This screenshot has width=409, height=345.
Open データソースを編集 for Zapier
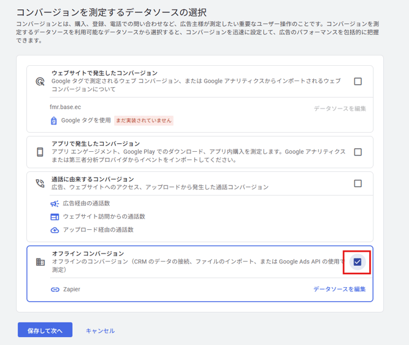click(x=339, y=289)
